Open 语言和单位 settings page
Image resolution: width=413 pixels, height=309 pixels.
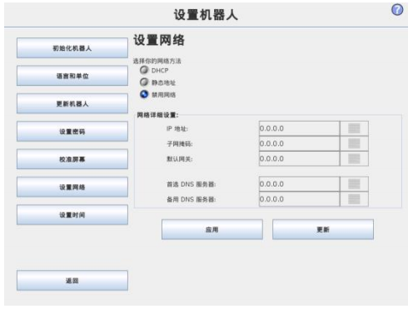pyautogui.click(x=72, y=76)
